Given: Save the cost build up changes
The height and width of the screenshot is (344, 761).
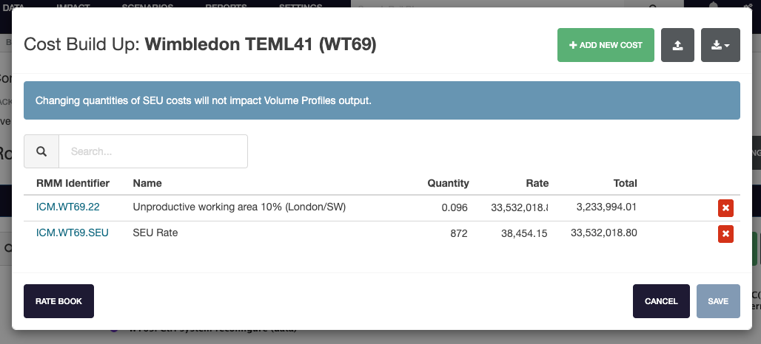Looking at the screenshot, I should click(x=718, y=301).
